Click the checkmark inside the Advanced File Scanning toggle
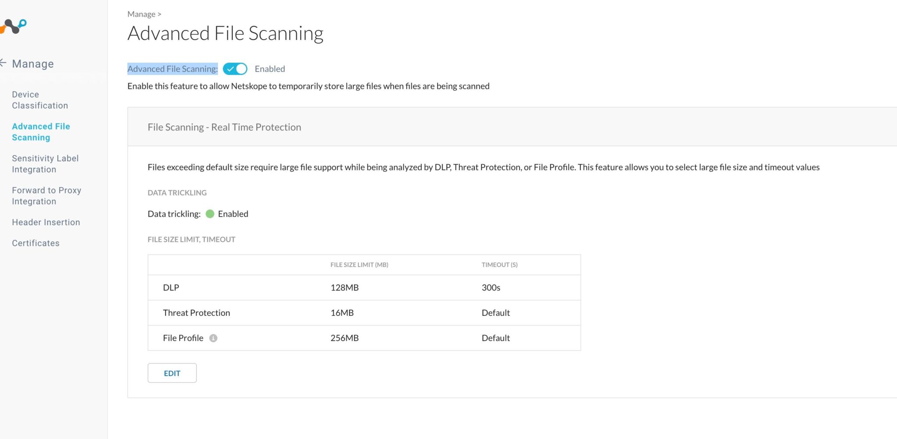This screenshot has width=897, height=439. tap(231, 69)
